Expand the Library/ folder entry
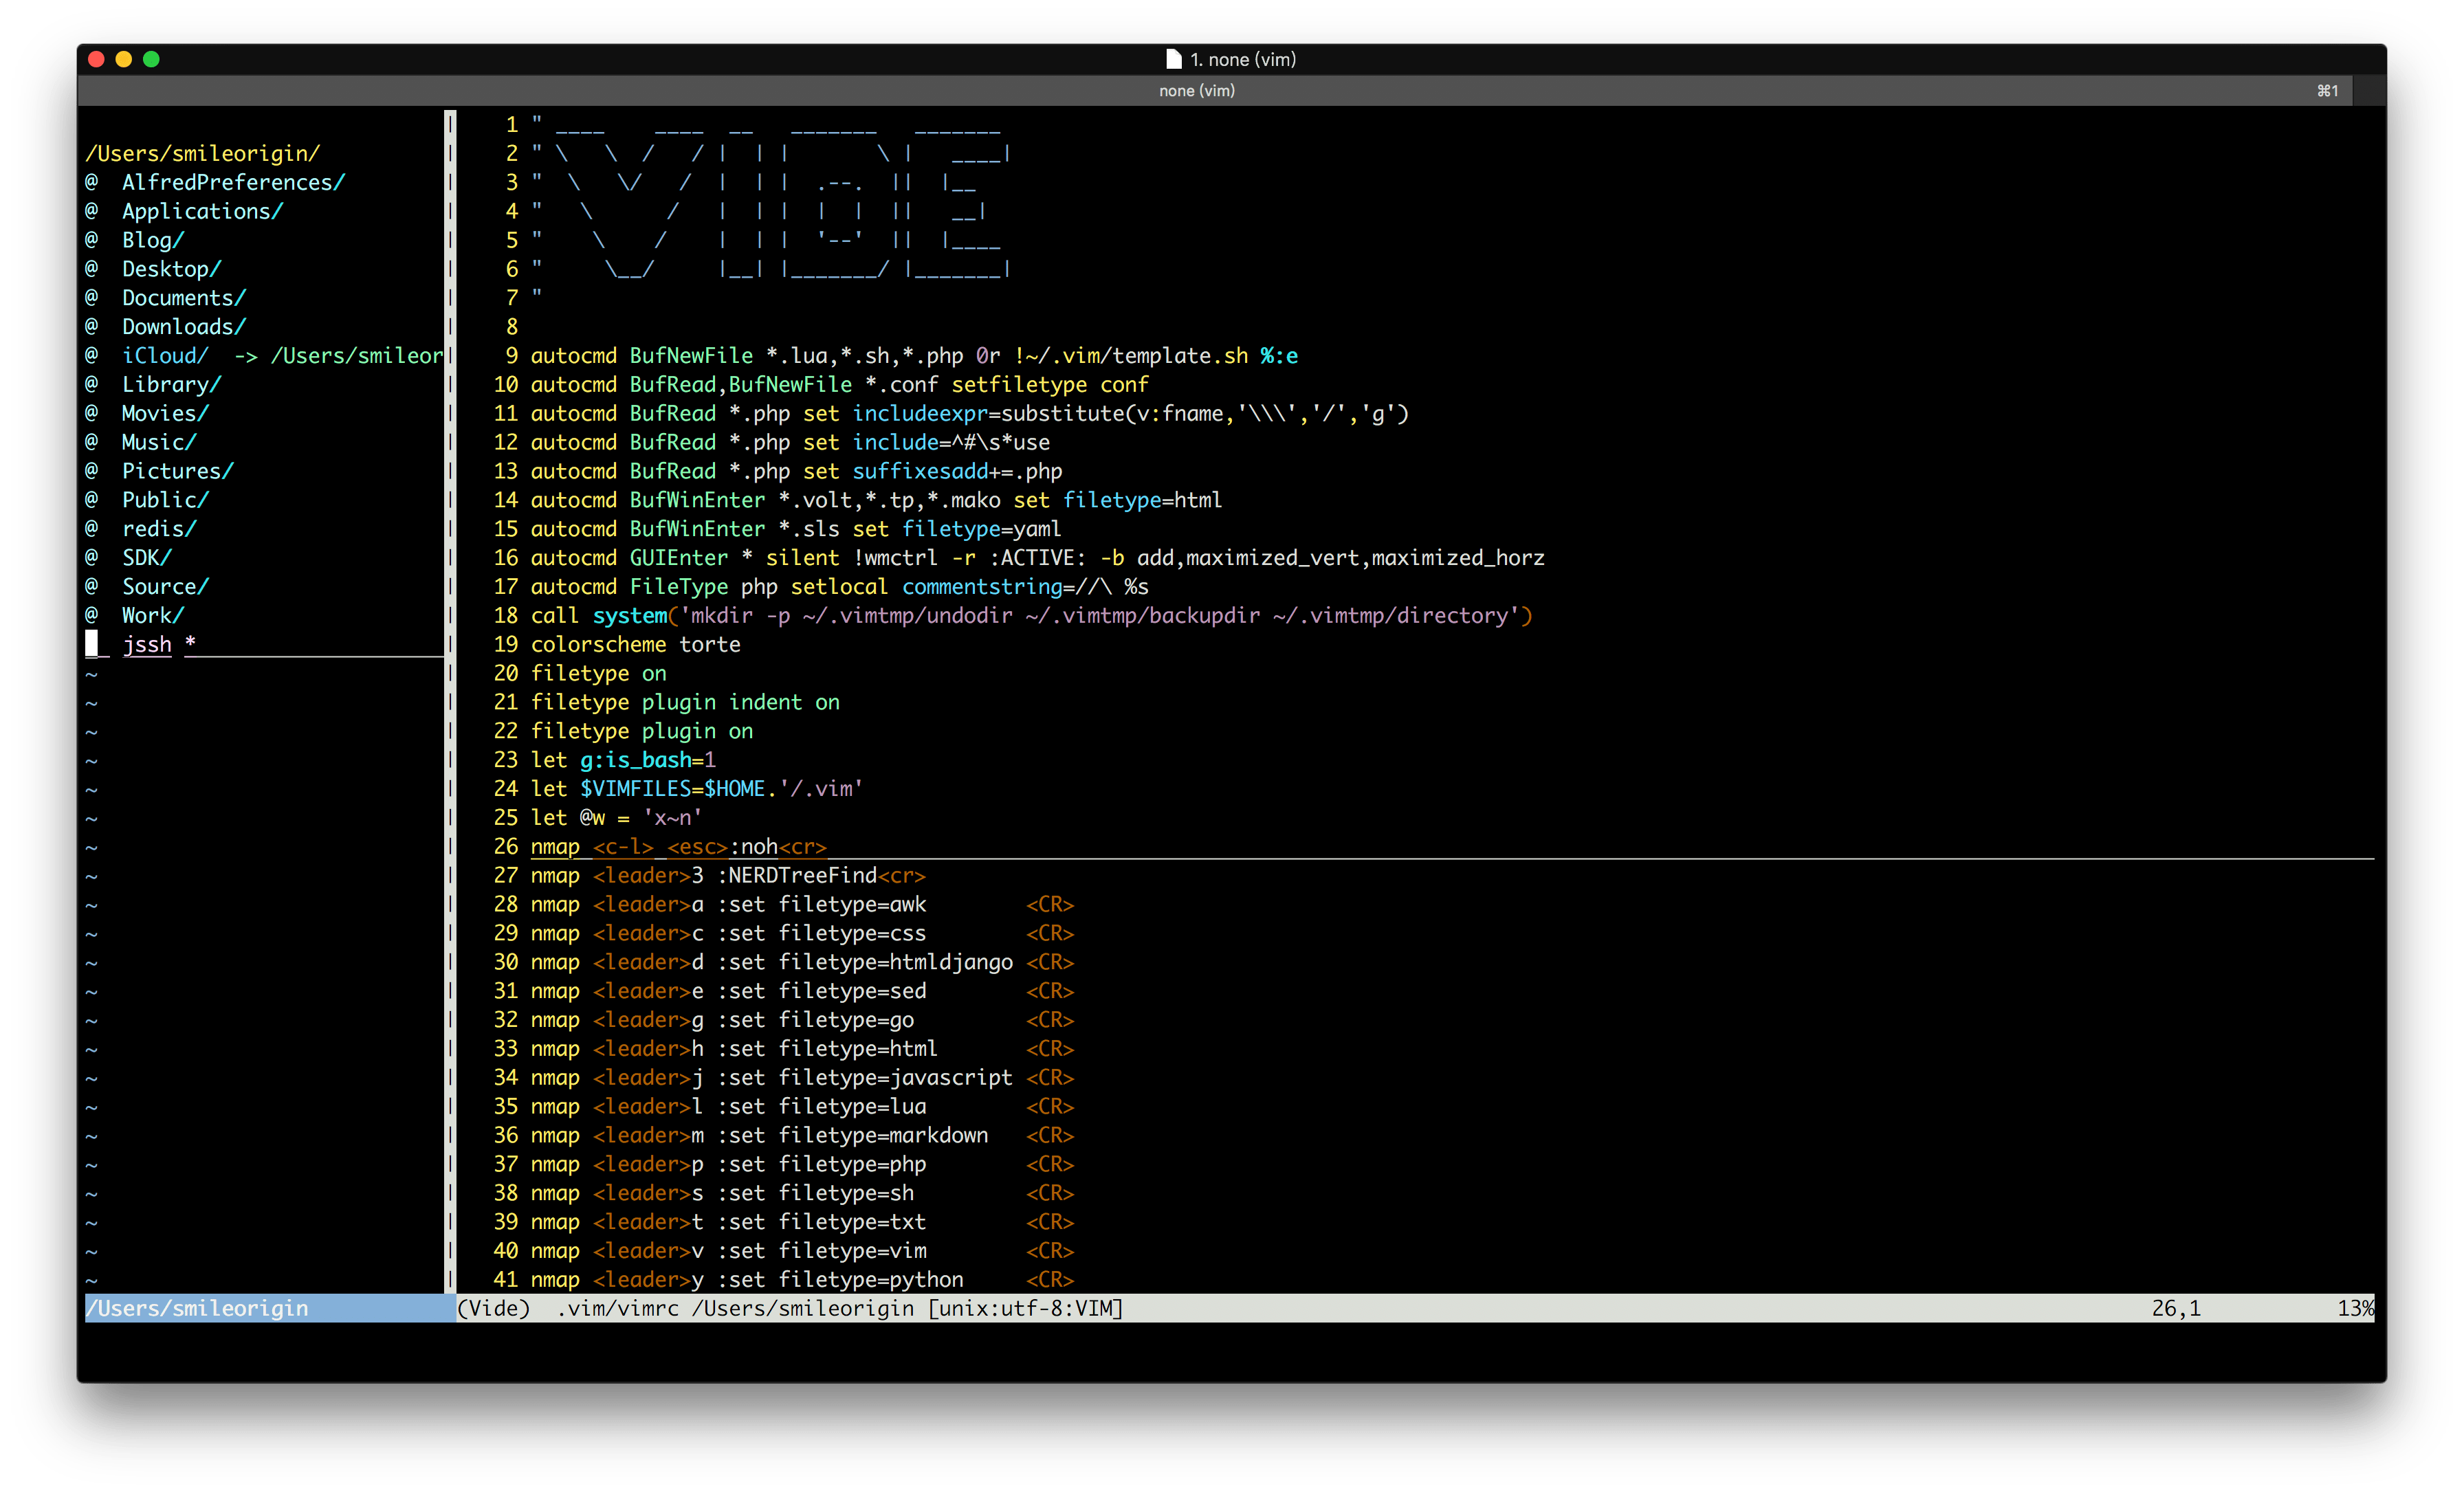Viewport: 2464px width, 1493px height. (x=171, y=385)
